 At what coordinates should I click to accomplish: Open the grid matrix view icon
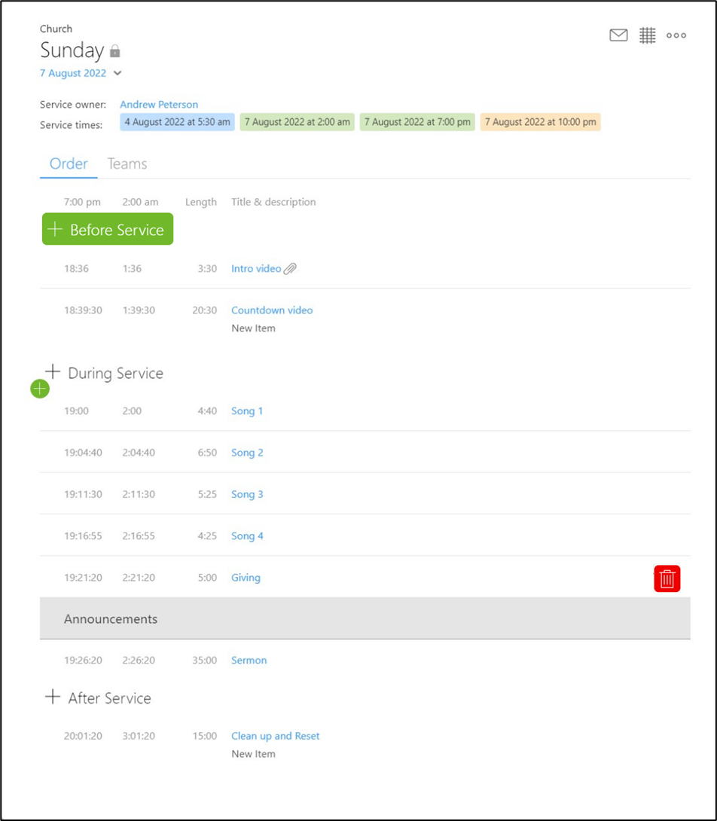(x=648, y=35)
